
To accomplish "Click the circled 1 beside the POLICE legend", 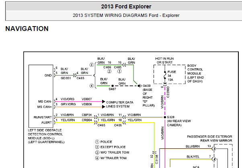I will pos(97,141).
